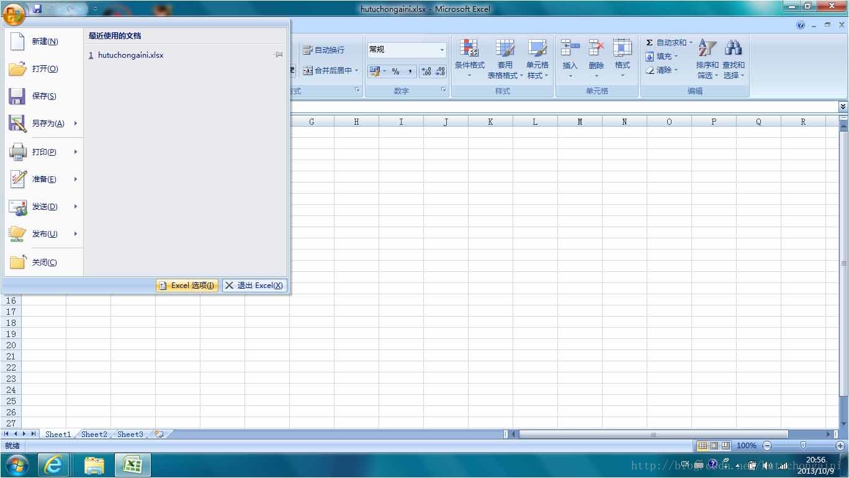Switch to Normal view in status bar
This screenshot has height=478, width=849.
pos(703,446)
